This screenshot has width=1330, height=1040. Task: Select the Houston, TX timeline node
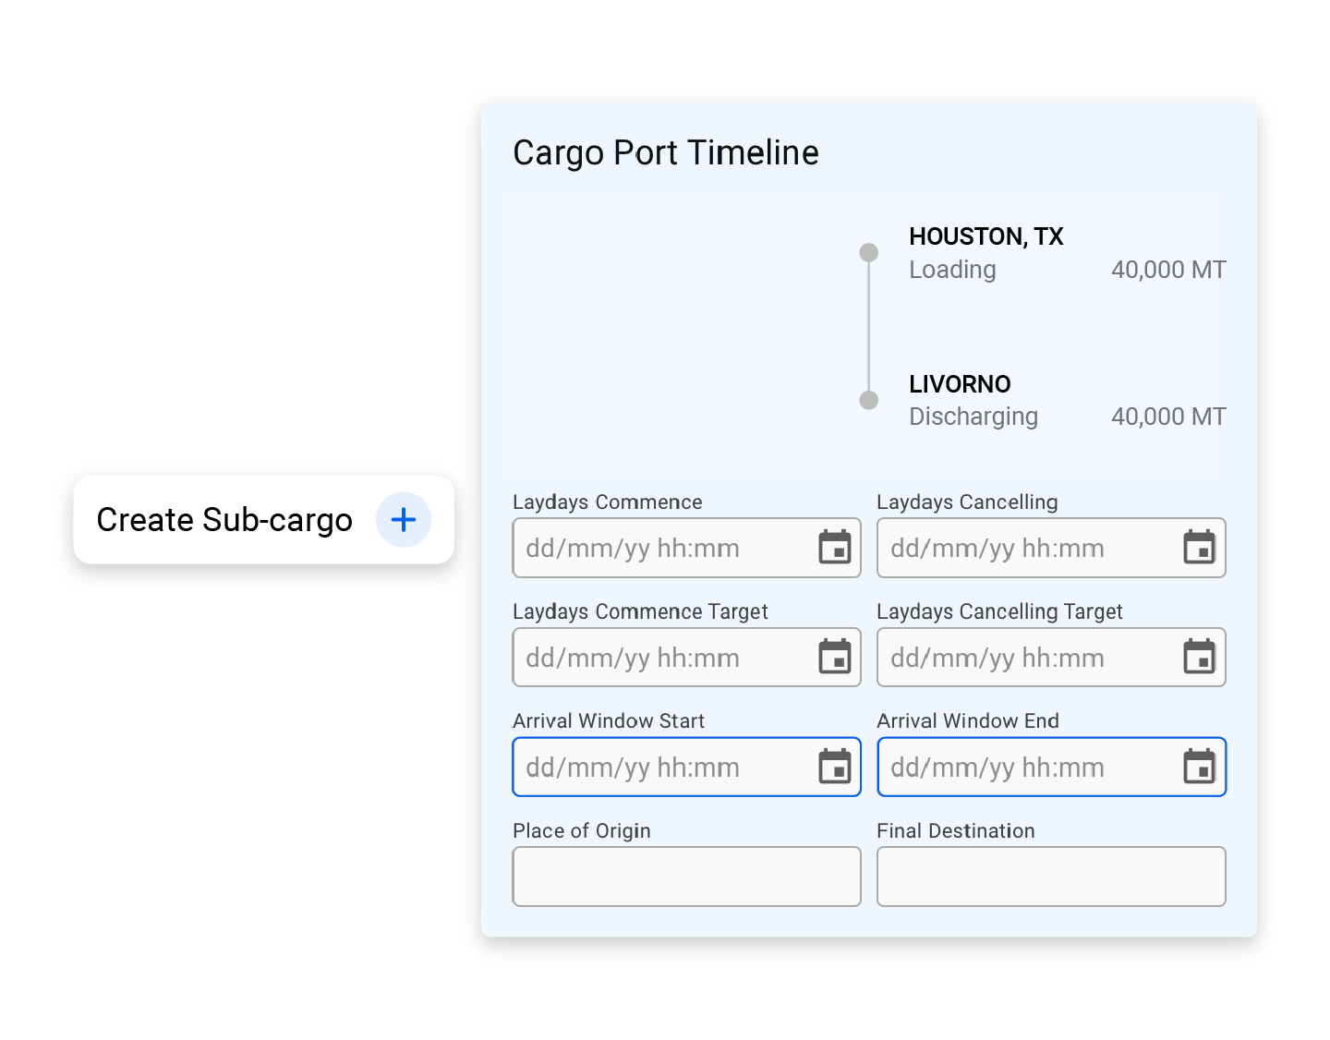coord(869,252)
